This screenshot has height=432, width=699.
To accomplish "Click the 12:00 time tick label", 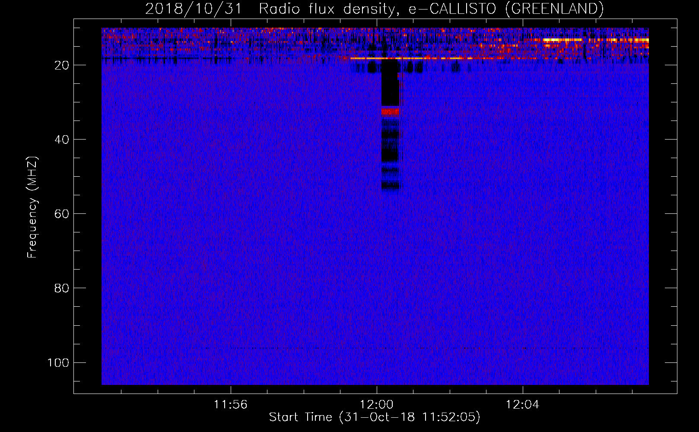I will click(377, 404).
